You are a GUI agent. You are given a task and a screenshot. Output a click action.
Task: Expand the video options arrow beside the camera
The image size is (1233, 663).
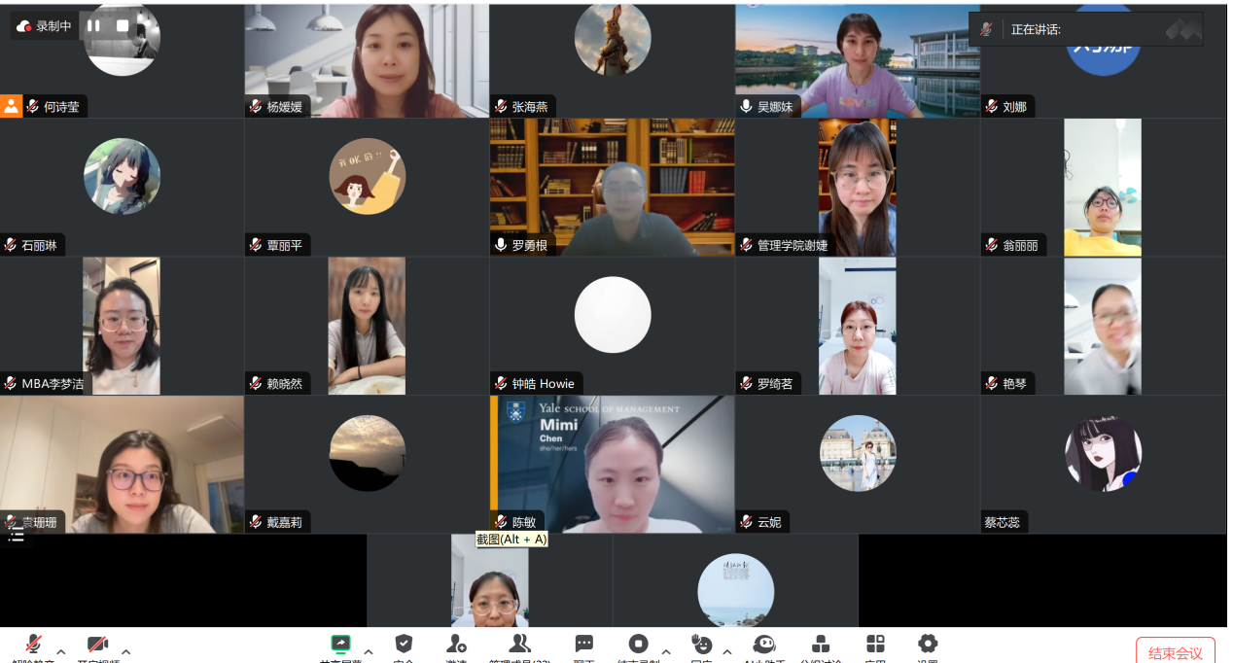[125, 651]
